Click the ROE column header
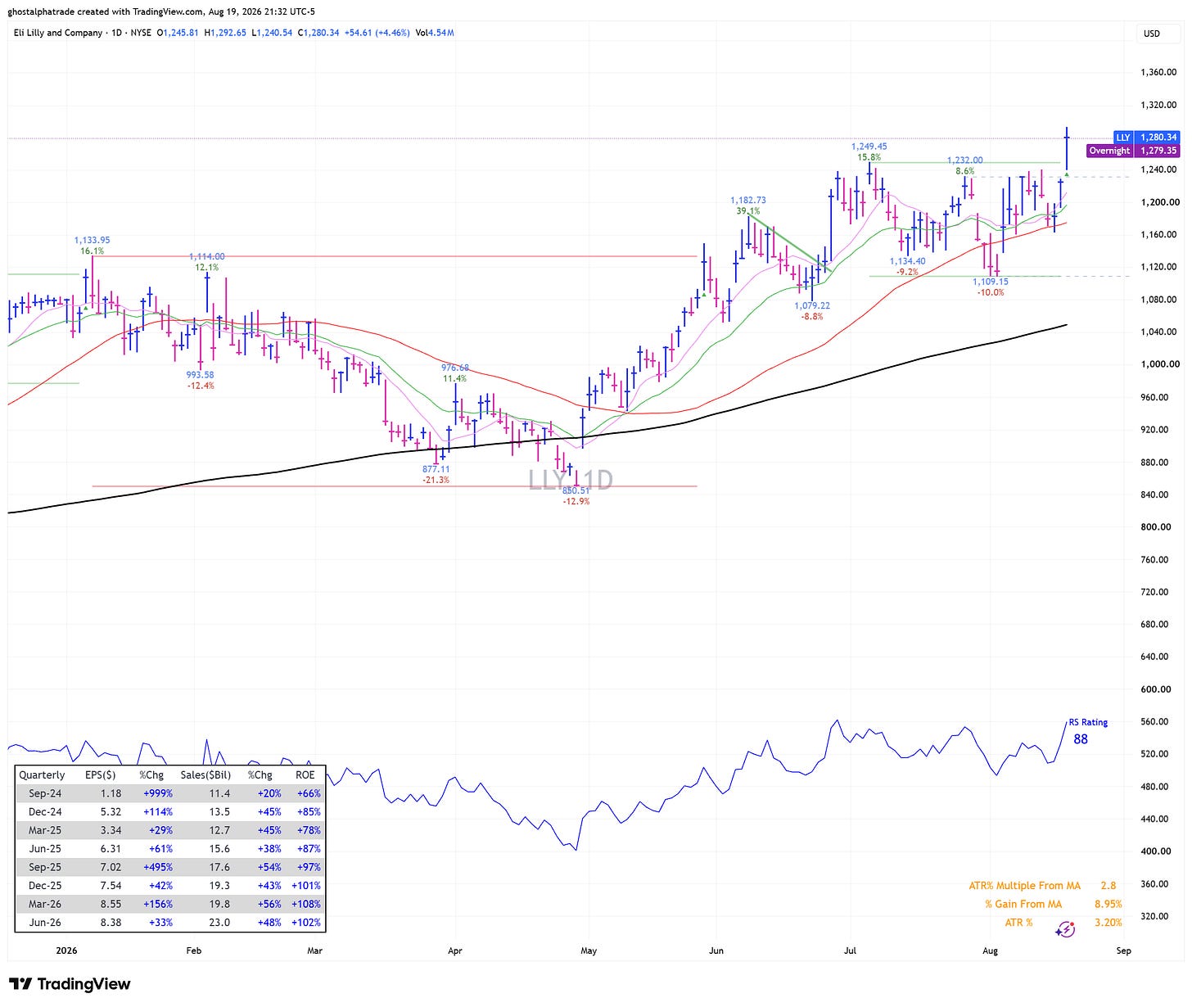Viewport: 1192px width, 1007px height. 305,774
